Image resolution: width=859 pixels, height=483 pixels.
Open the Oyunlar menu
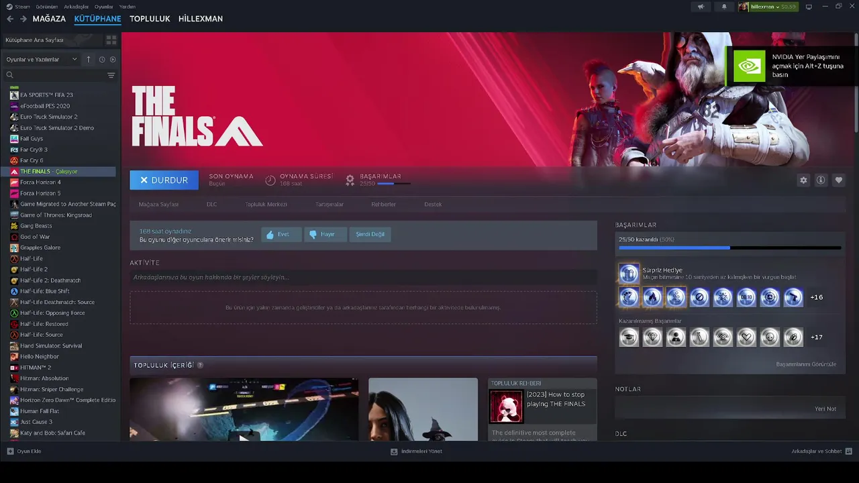103,7
